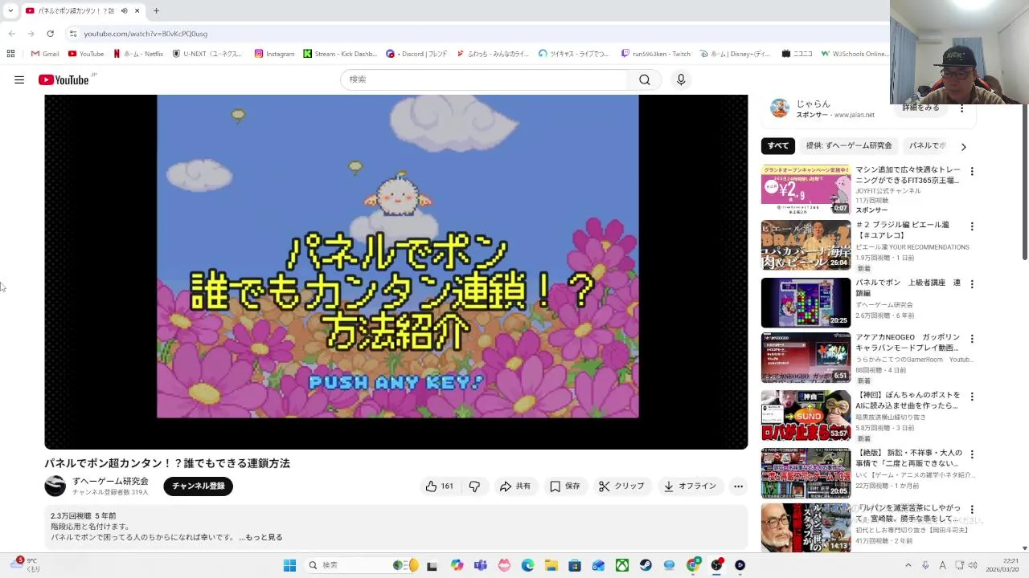The image size is (1029, 578).
Task: Open options menu for 【絶版】訴訟・不祥事 video
Action: [972, 454]
